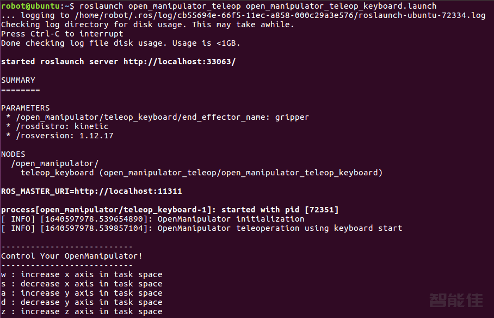Click the Control Your OpenManipulator! title
The height and width of the screenshot is (318, 494).
[72, 256]
